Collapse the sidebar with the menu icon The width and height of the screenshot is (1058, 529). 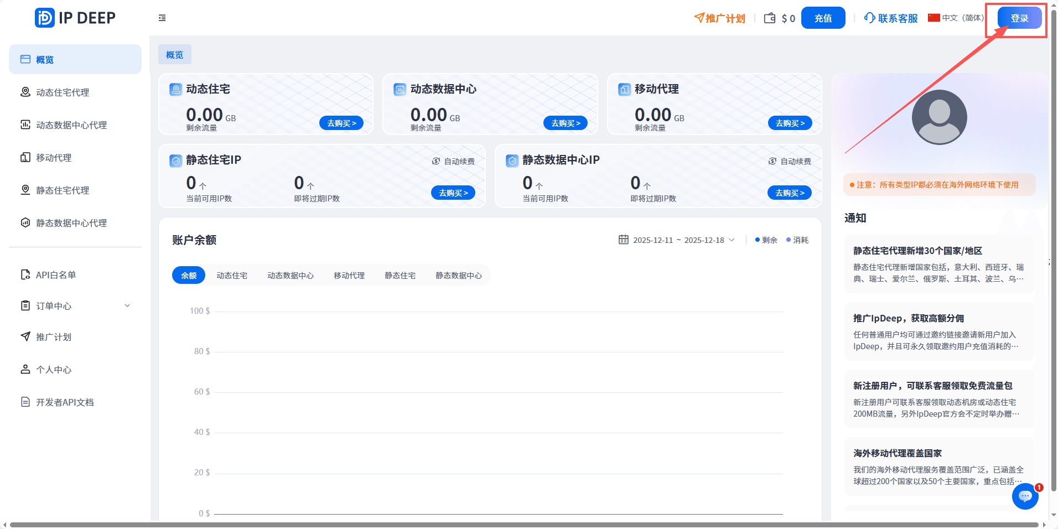click(162, 18)
